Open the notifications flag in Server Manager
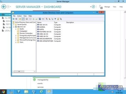 coord(101,7)
